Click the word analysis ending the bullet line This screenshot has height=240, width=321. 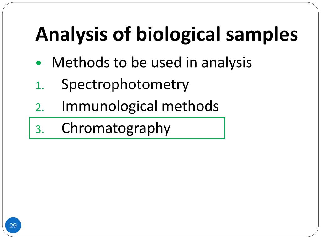coord(227,62)
